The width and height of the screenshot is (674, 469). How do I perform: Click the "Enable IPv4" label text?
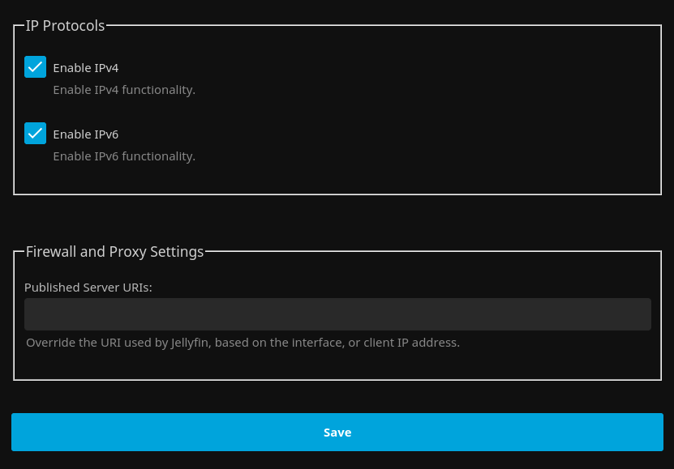click(x=85, y=68)
